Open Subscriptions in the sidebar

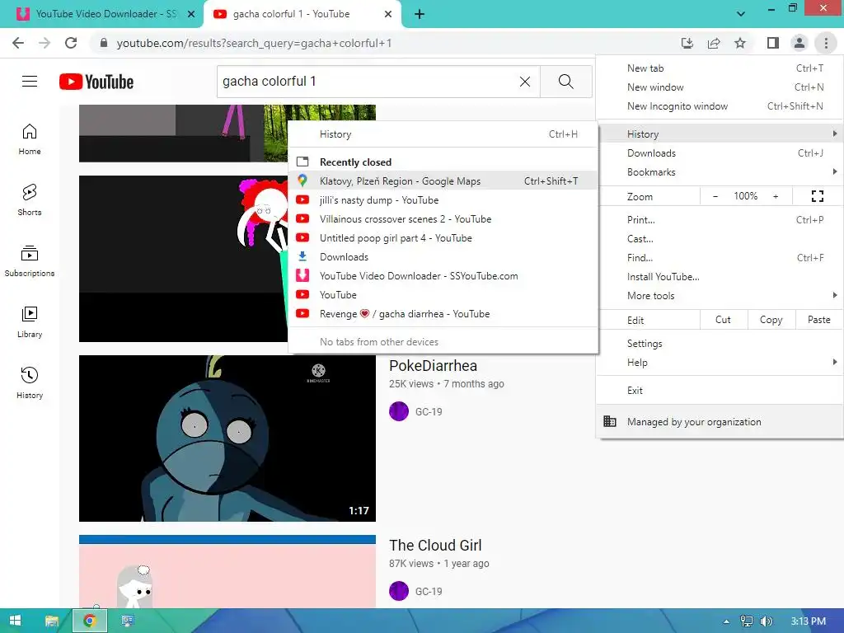tap(30, 261)
